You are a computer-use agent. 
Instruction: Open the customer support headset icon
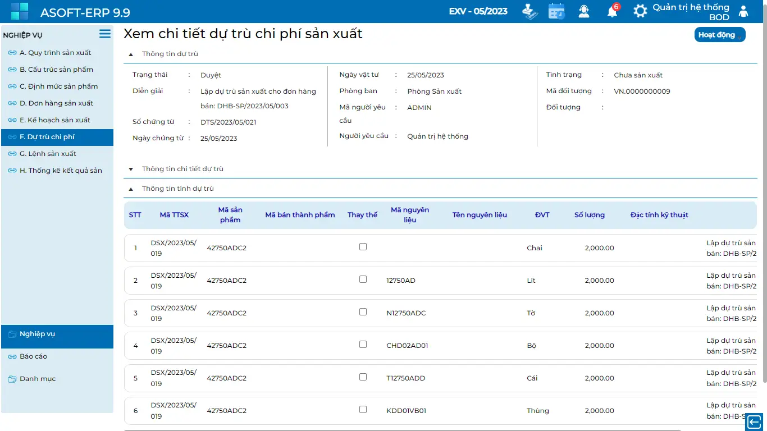coord(584,11)
